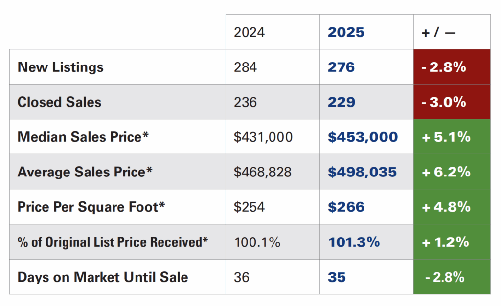Click the 2025 value $266
This screenshot has width=501, height=306.
346,207
